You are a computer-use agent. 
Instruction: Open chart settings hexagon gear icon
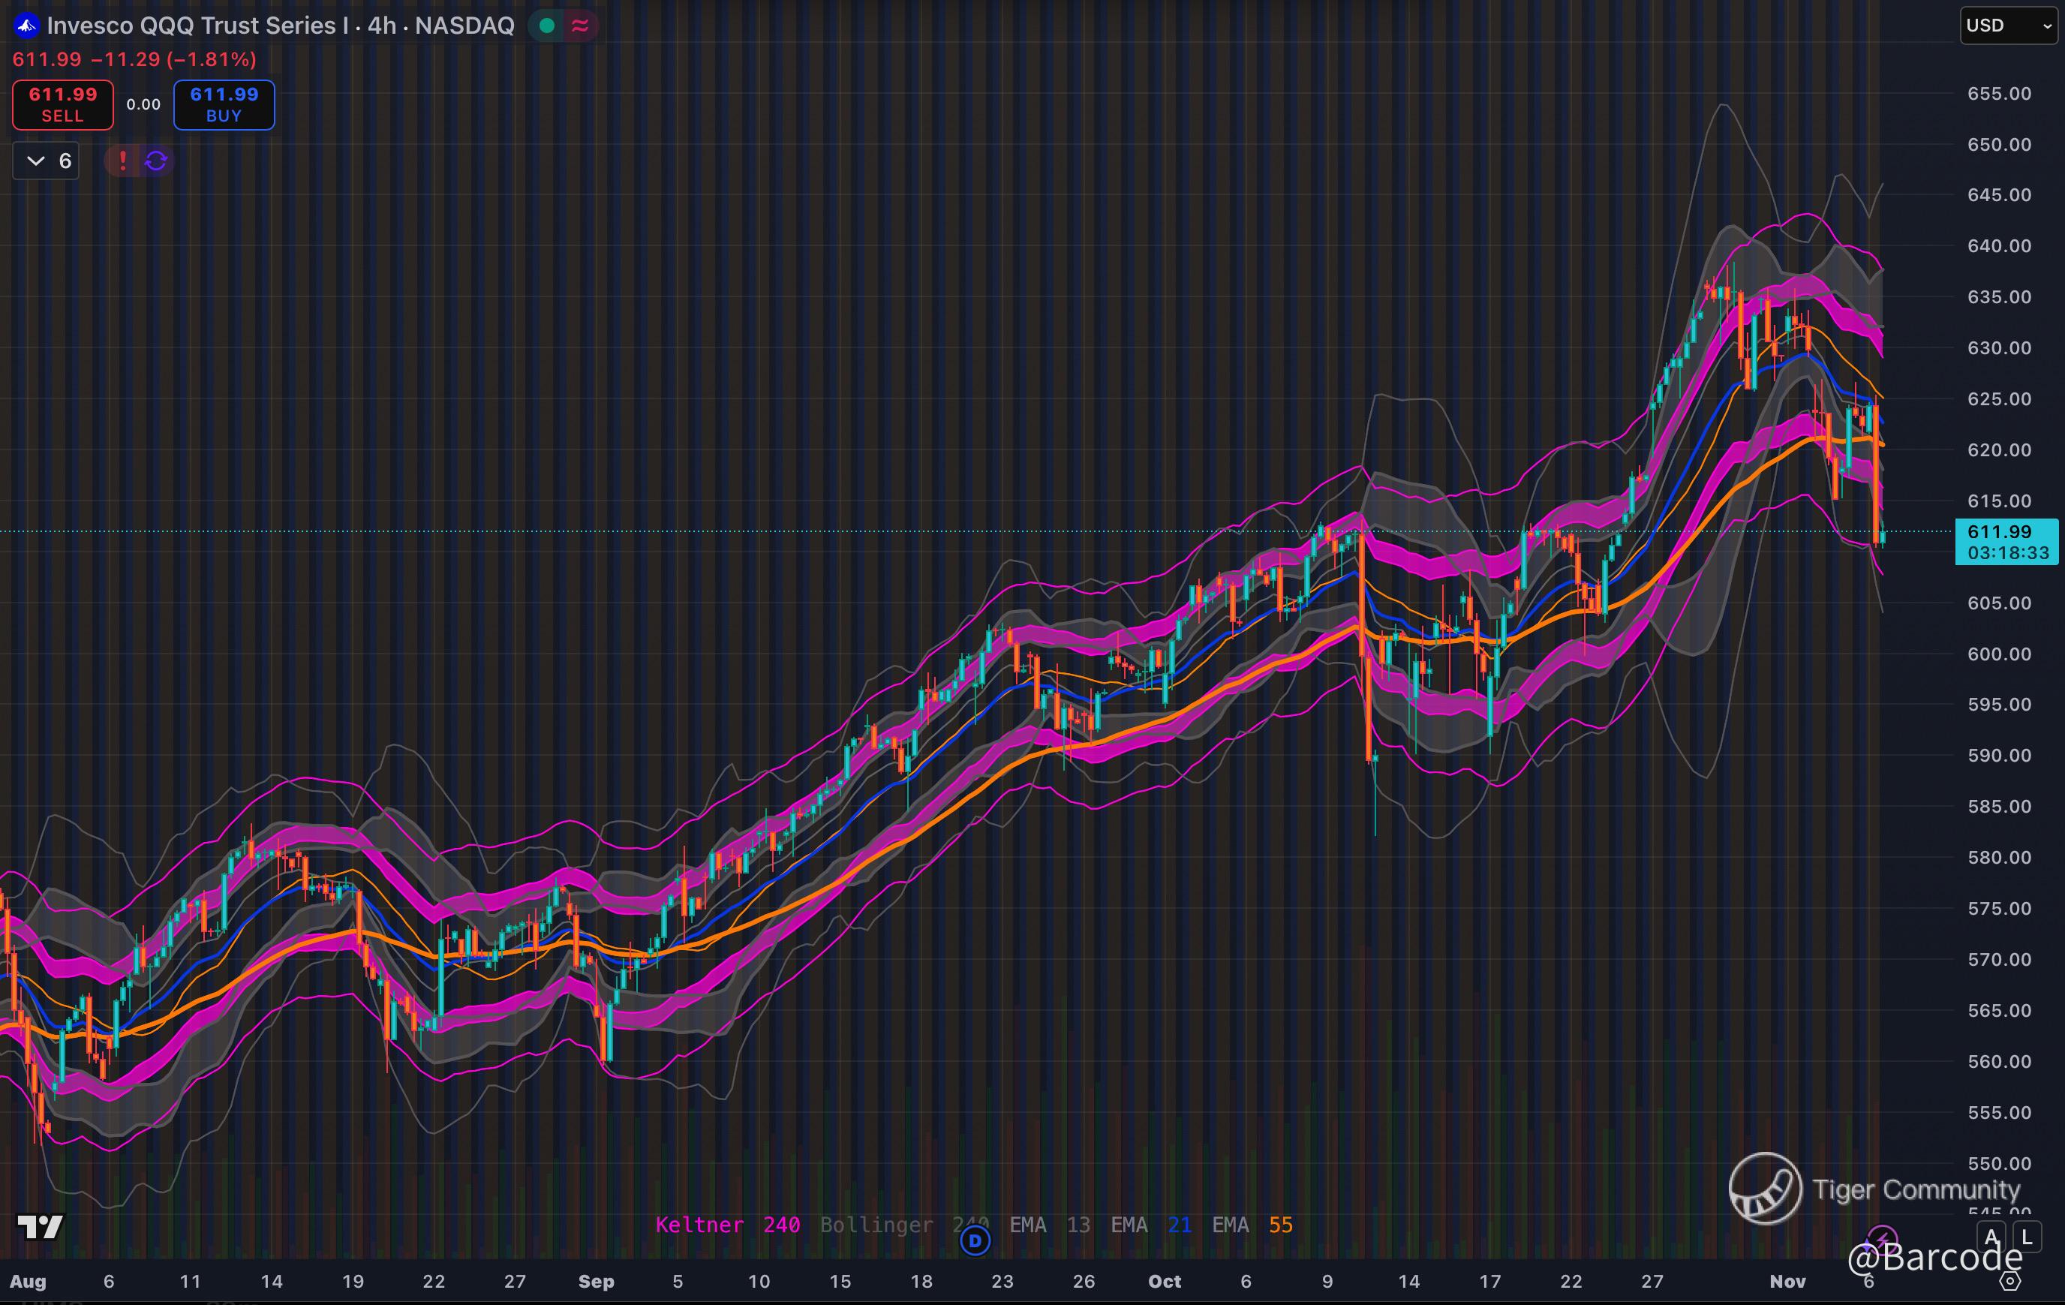(2010, 1281)
